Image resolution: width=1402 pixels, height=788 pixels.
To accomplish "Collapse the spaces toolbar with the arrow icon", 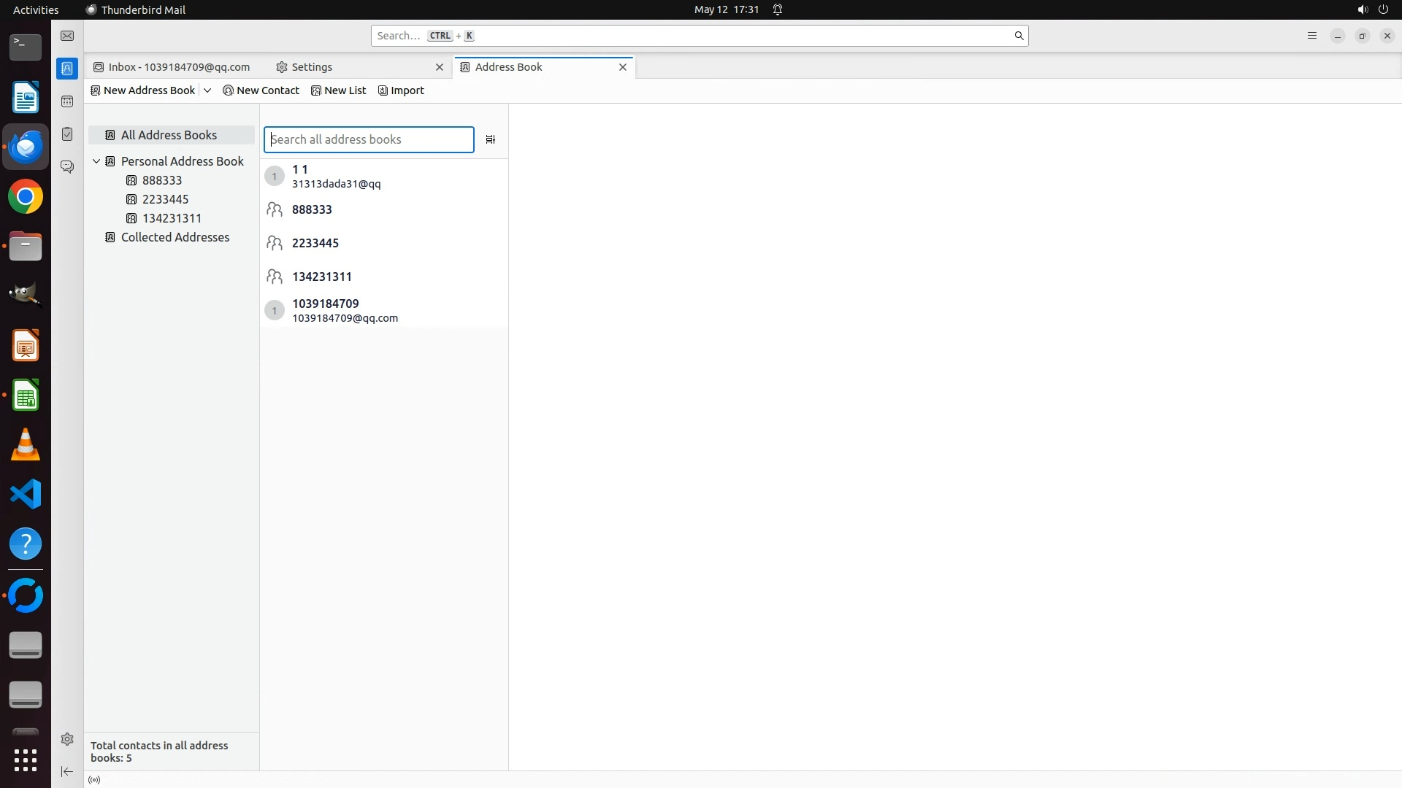I will pyautogui.click(x=67, y=771).
